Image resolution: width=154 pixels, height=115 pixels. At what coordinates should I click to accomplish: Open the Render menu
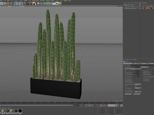[x=25, y=1]
